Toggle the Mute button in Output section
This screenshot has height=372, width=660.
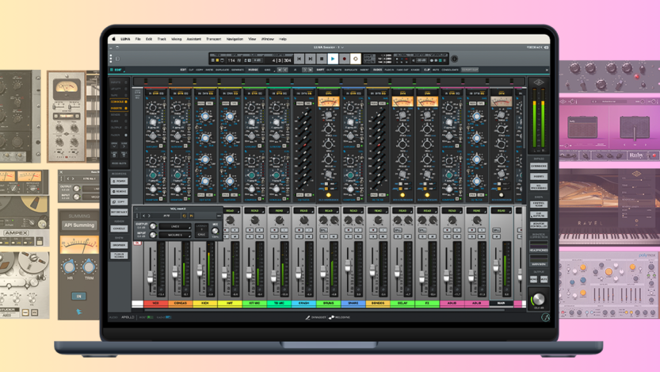(544, 279)
